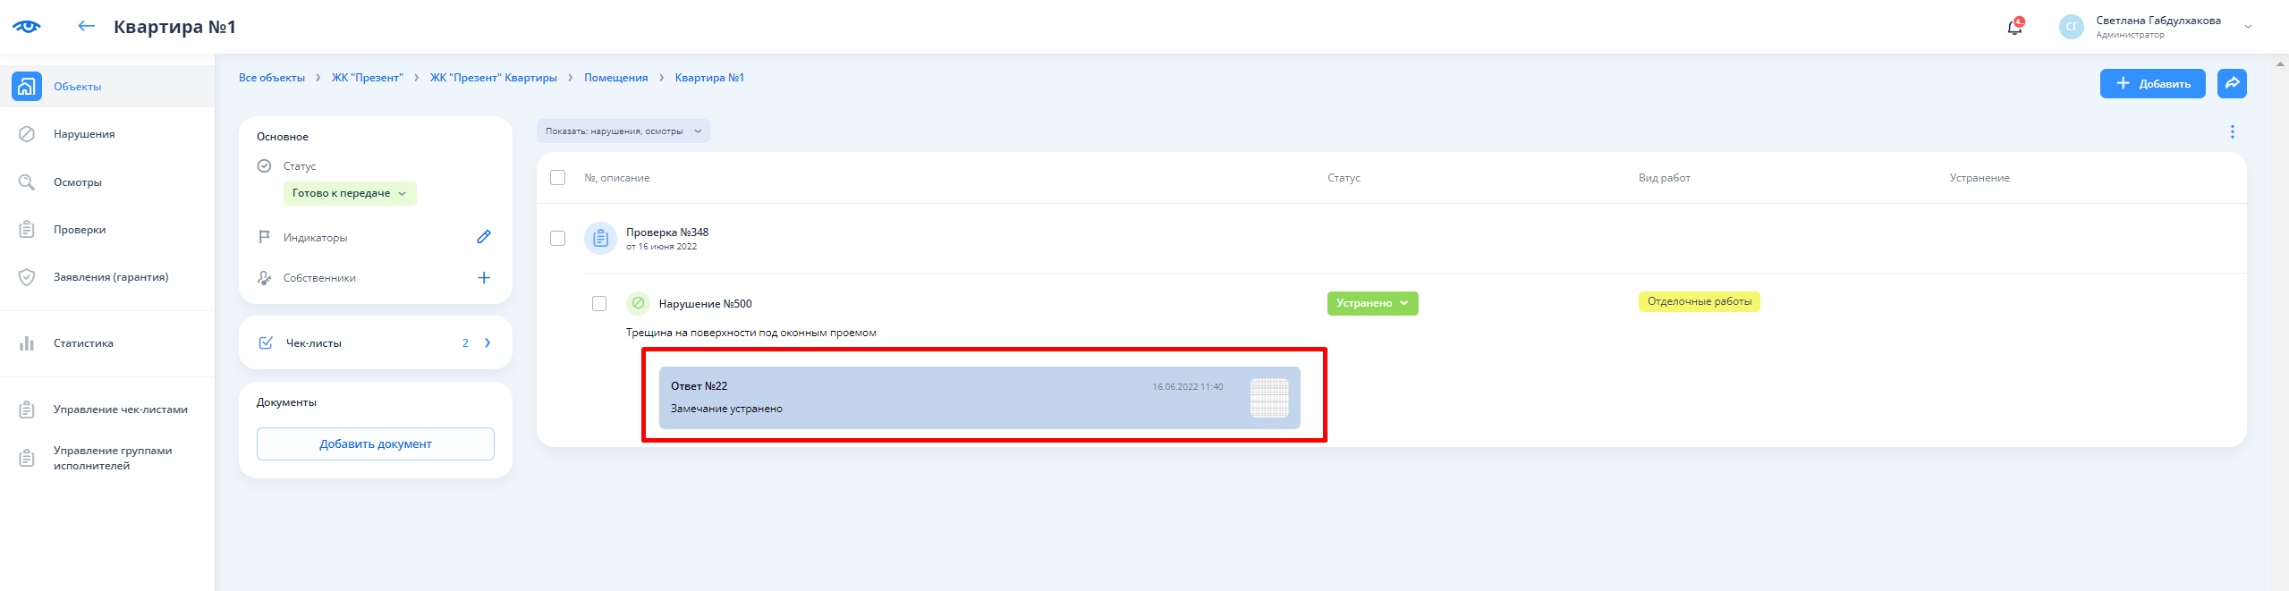Click the yellow Отделочные работы tag
2289x591 pixels.
1699,302
